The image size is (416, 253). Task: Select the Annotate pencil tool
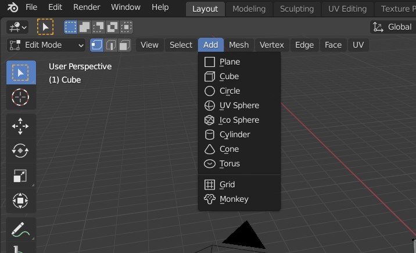pyautogui.click(x=20, y=230)
